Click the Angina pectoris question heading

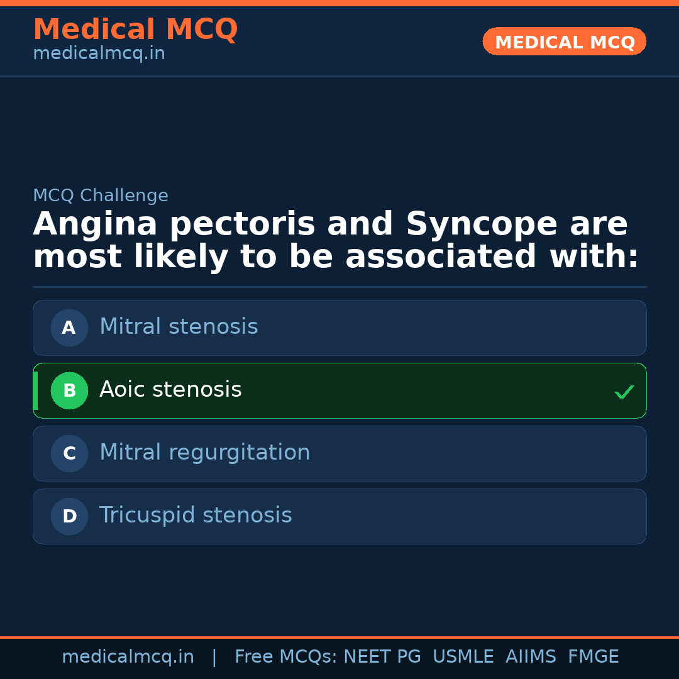click(336, 241)
